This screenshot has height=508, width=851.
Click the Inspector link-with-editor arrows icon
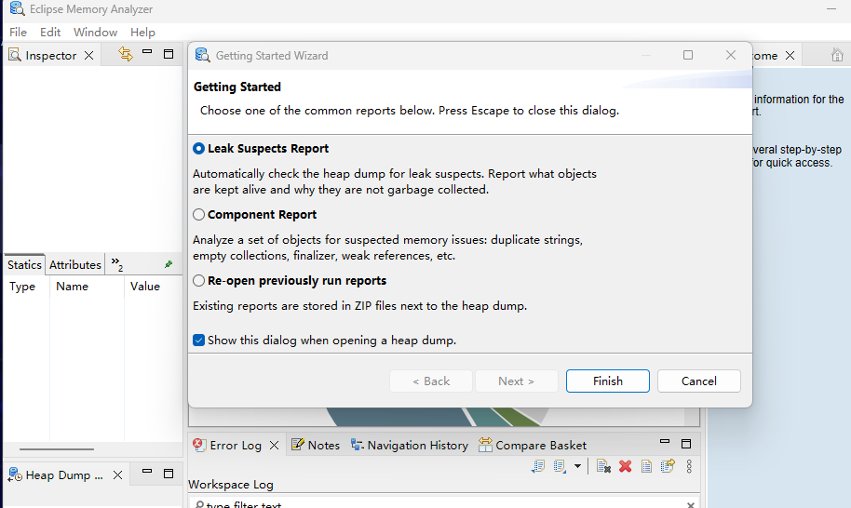pos(126,54)
